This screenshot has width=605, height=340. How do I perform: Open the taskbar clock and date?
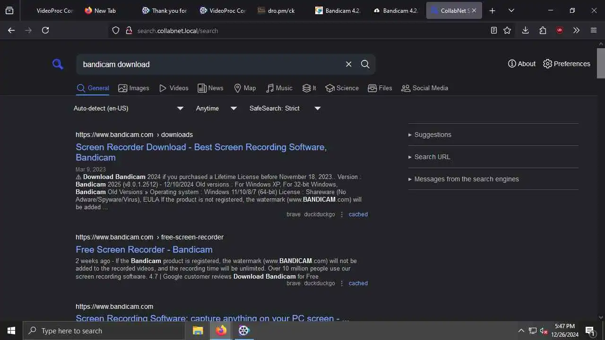click(565, 331)
